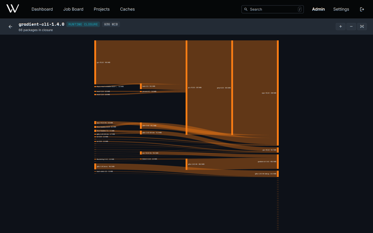The height and width of the screenshot is (233, 373).
Task: Click the tinycc-musl-unstable 3.0 MiB label
Action: [110, 86]
